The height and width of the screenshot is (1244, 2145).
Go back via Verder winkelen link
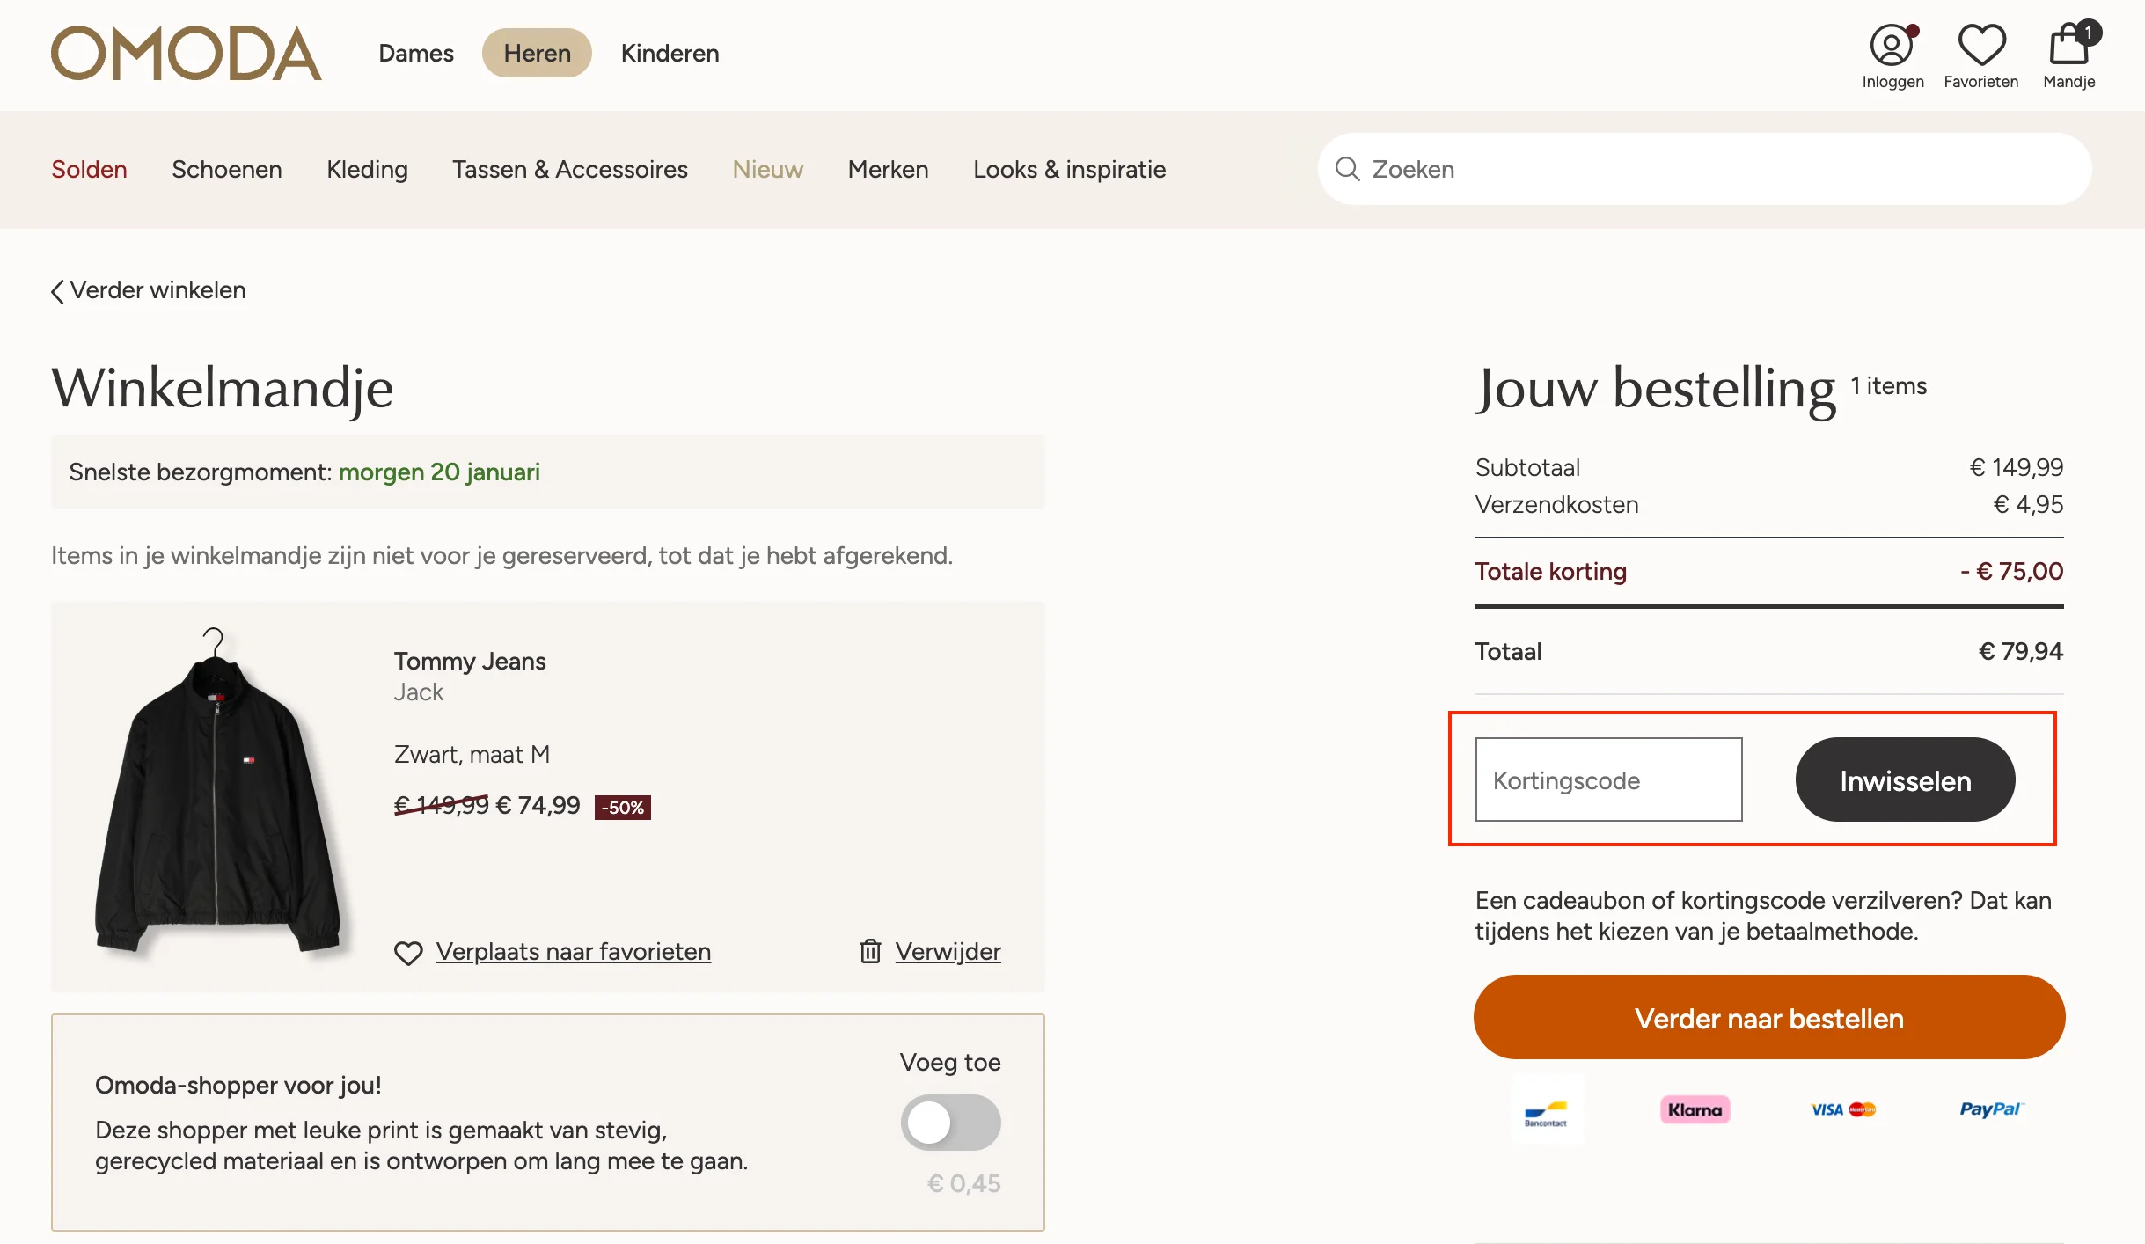(147, 290)
